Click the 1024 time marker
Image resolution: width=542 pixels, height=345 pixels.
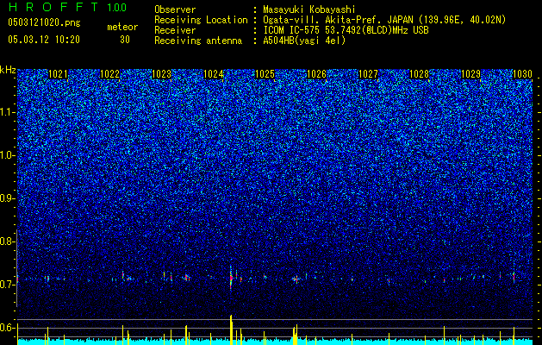(x=214, y=74)
